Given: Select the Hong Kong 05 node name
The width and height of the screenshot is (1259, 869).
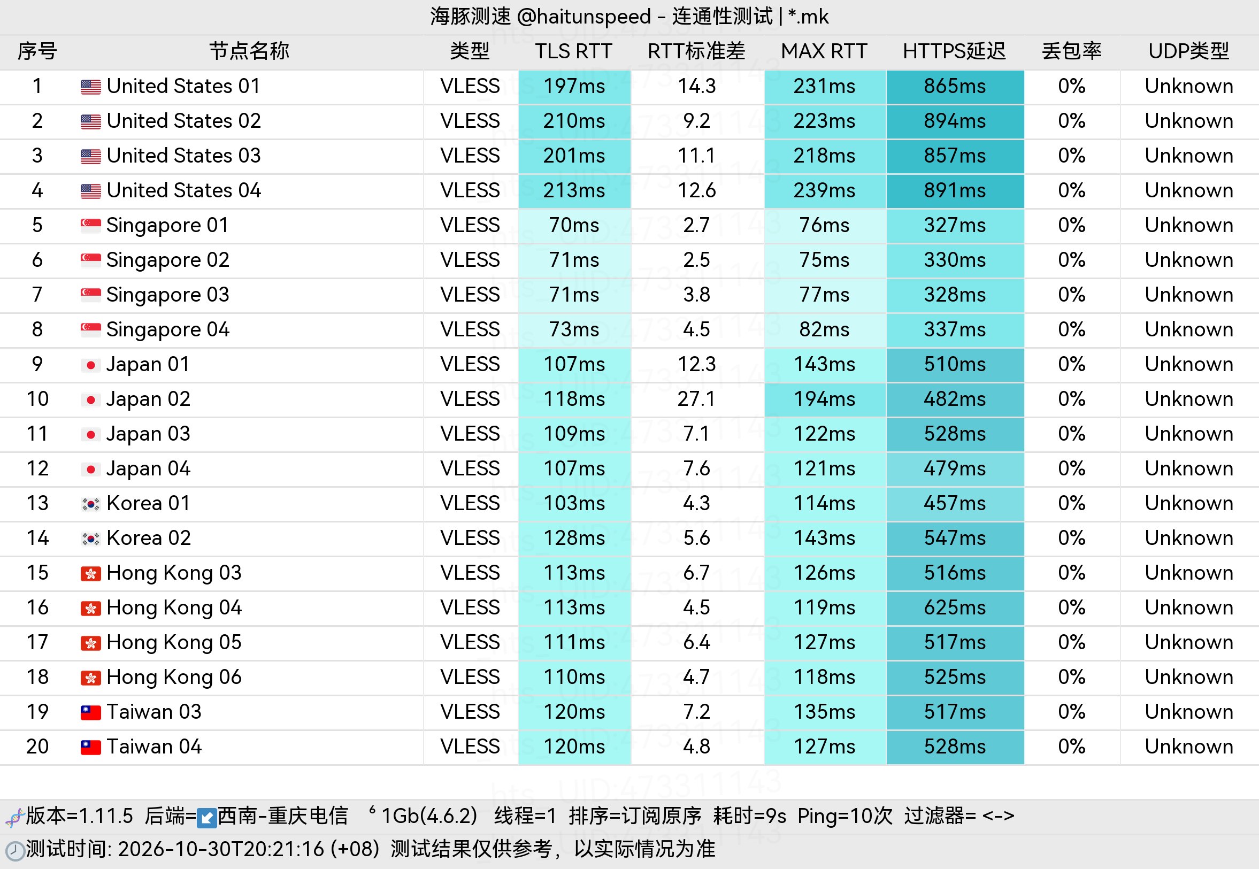Looking at the screenshot, I should (x=174, y=642).
